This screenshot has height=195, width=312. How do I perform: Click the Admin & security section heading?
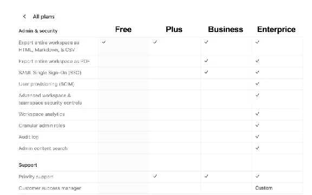[38, 31]
